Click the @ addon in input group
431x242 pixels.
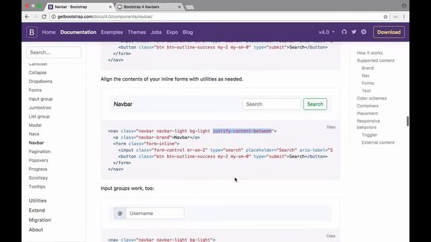[x=120, y=213]
